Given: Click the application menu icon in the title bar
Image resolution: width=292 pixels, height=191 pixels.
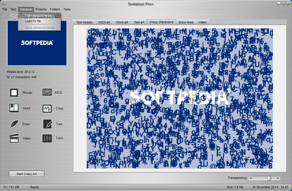Looking at the screenshot, I should click(x=3, y=4).
